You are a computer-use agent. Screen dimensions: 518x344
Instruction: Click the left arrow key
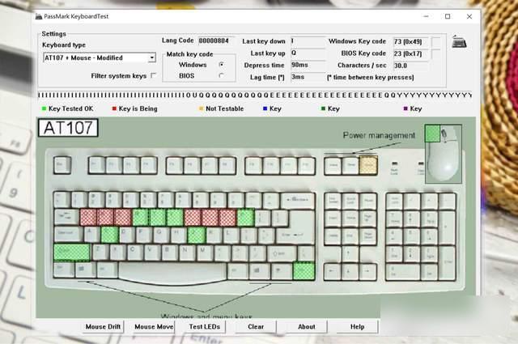click(333, 272)
